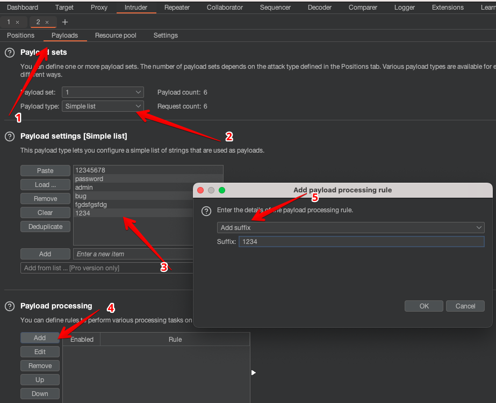Close the payload processing rule dialog

200,190
